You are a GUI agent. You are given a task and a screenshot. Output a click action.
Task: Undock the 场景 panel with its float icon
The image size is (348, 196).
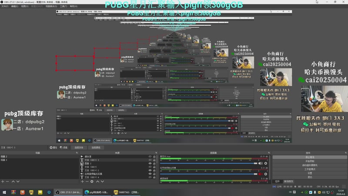point(77,153)
